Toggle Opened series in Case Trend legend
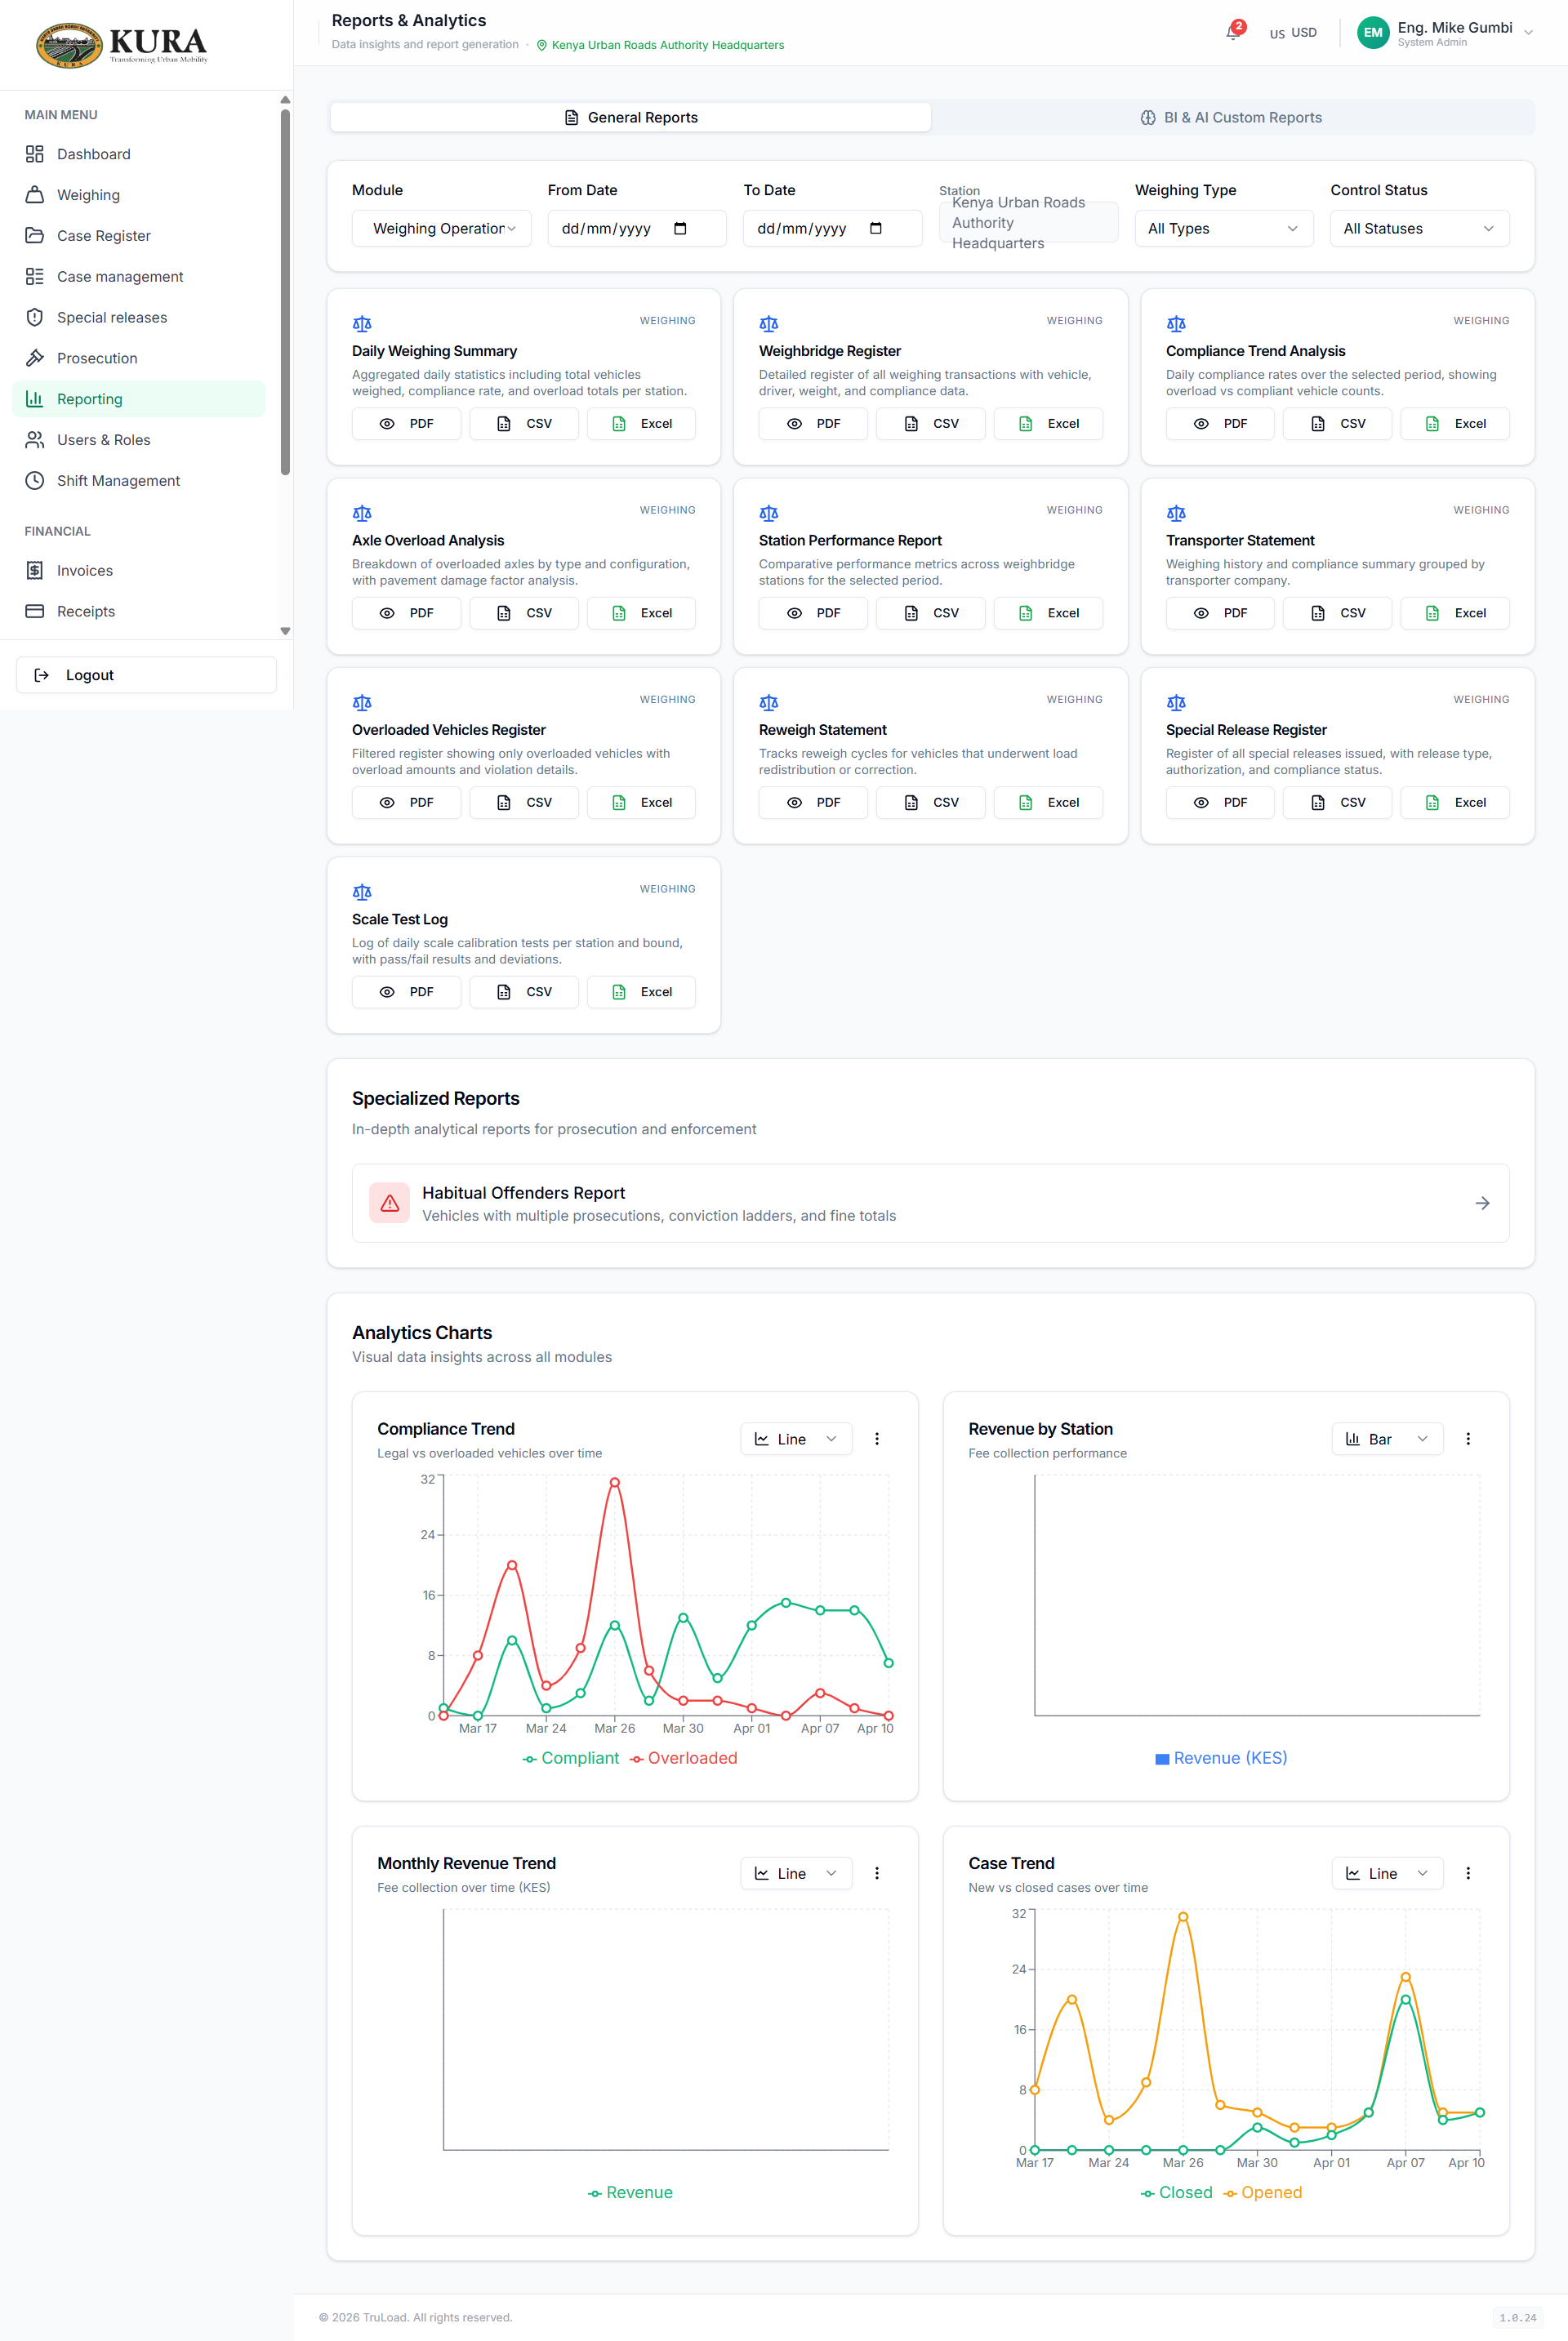The height and width of the screenshot is (2341, 1568). (x=1262, y=2193)
